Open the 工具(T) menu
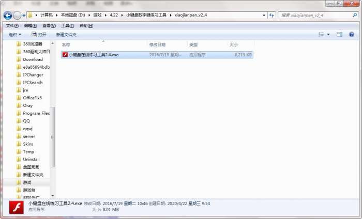Viewport: 362px width, 219px height. click(x=68, y=26)
